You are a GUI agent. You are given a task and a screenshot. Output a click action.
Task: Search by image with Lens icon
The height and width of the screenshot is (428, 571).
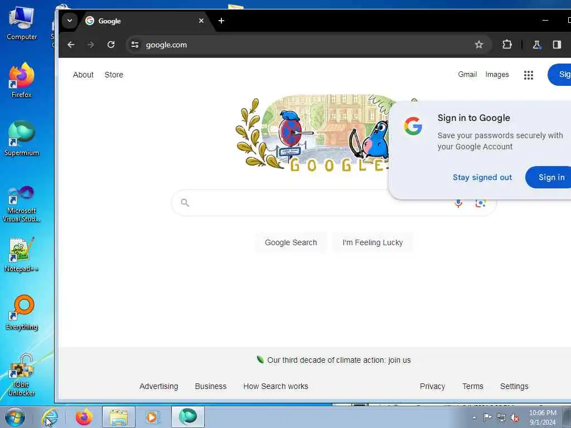480,203
